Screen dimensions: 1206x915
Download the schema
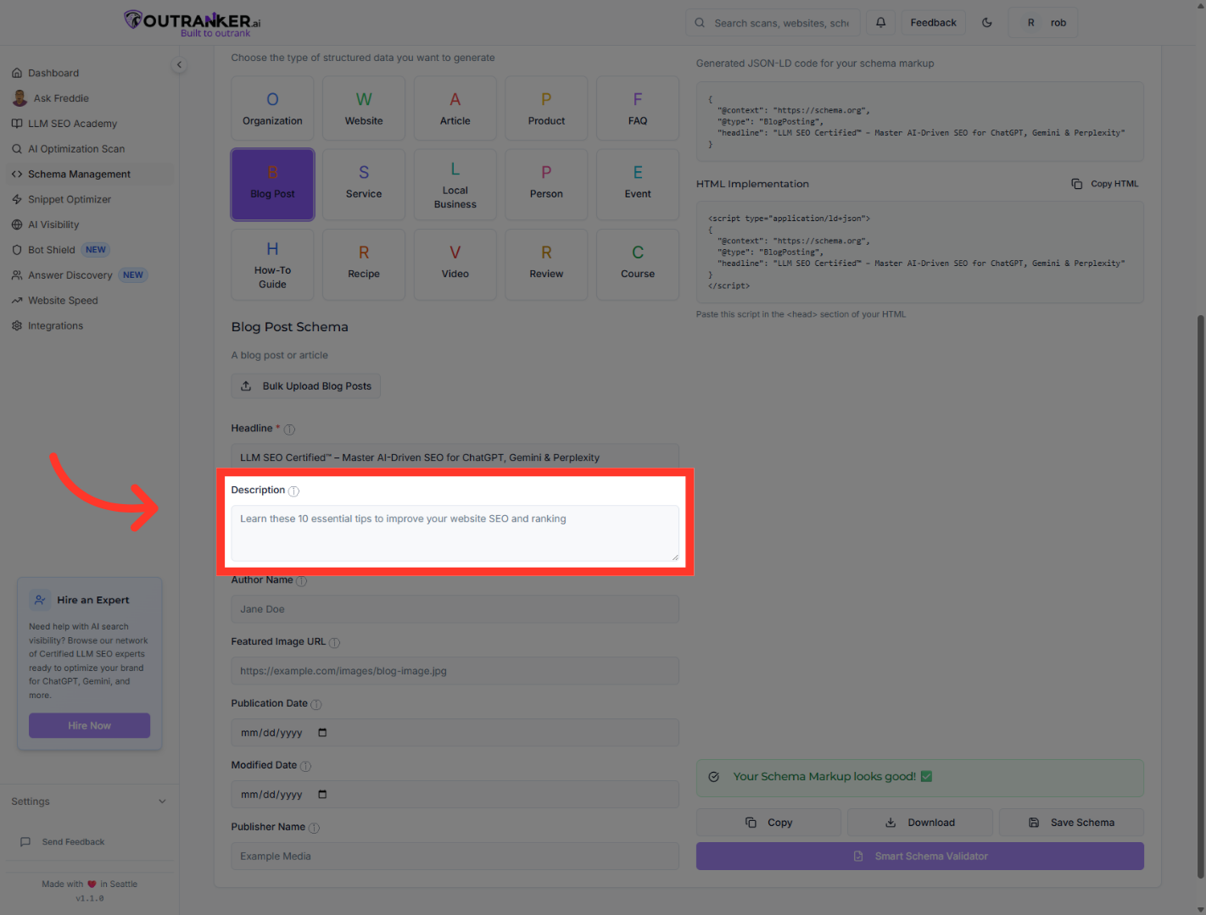919,823
